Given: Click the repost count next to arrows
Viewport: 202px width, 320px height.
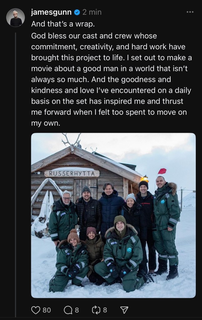Looking at the screenshot, I should 105,310.
